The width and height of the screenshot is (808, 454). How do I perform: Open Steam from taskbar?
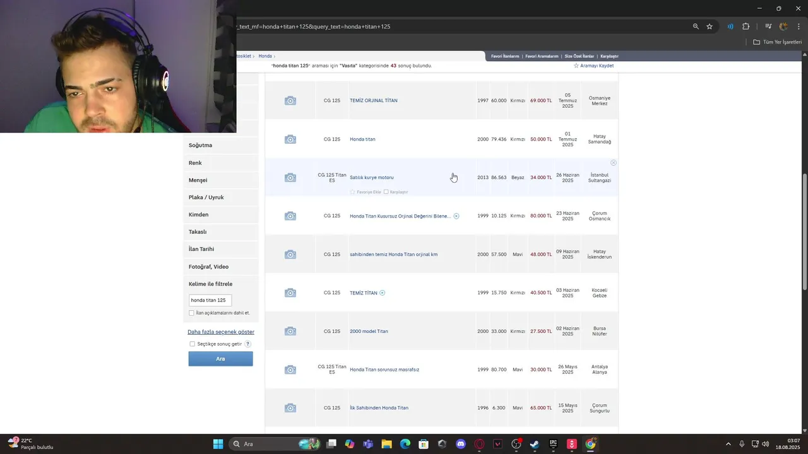(534, 444)
